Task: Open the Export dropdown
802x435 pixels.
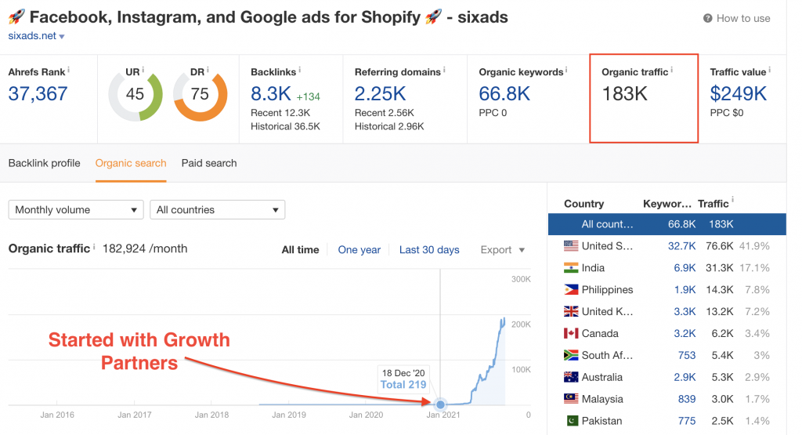Action: pyautogui.click(x=502, y=250)
